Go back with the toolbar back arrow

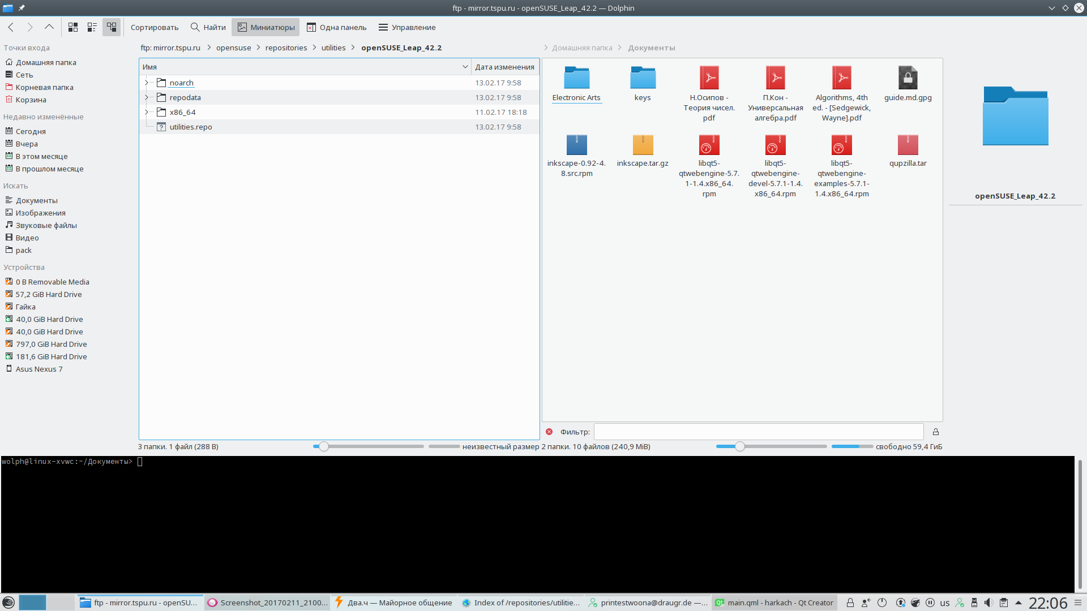11,27
